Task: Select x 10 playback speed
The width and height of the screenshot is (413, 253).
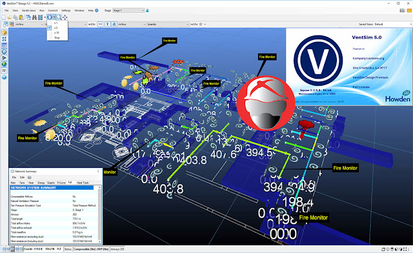Action: click(x=57, y=33)
